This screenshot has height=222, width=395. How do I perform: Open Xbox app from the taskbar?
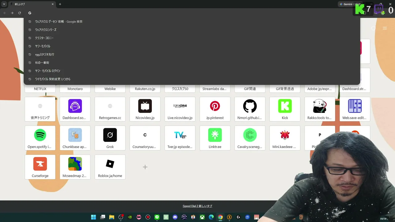click(202, 217)
